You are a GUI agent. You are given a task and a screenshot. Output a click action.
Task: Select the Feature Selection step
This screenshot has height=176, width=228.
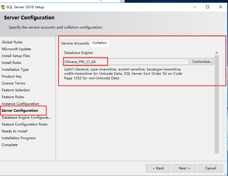(x=16, y=90)
